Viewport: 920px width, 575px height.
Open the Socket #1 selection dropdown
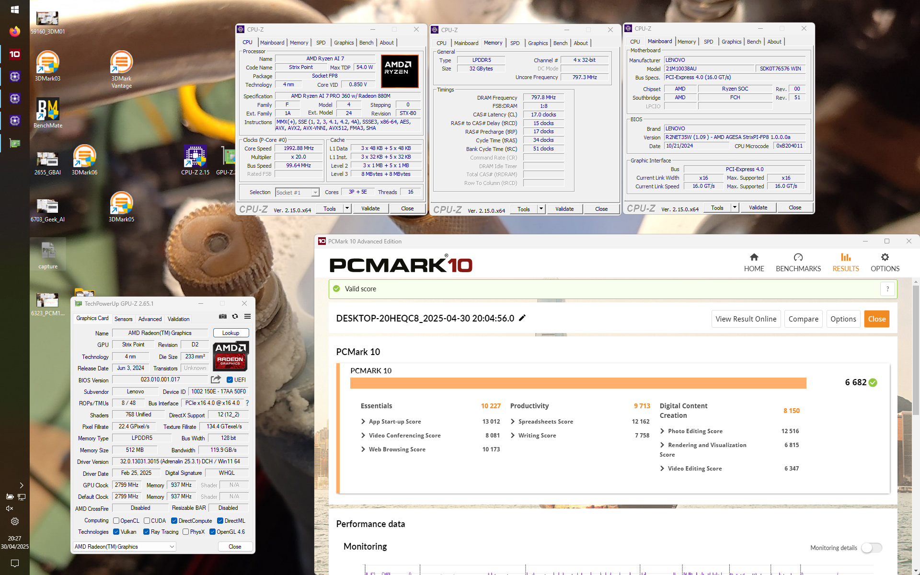tap(297, 192)
